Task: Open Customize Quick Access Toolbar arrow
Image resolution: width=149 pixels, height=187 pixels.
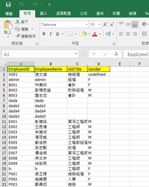Action: click(49, 5)
